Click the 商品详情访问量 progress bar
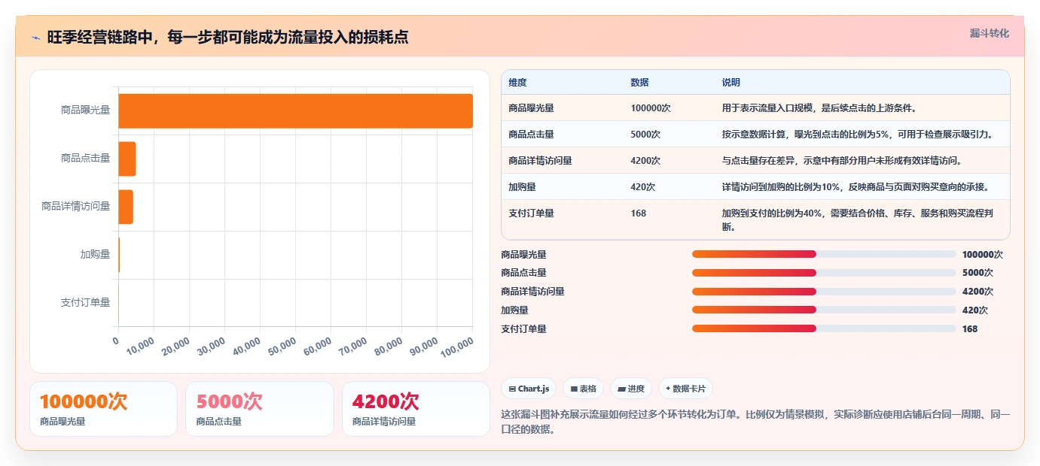The width and height of the screenshot is (1040, 466). pyautogui.click(x=824, y=292)
